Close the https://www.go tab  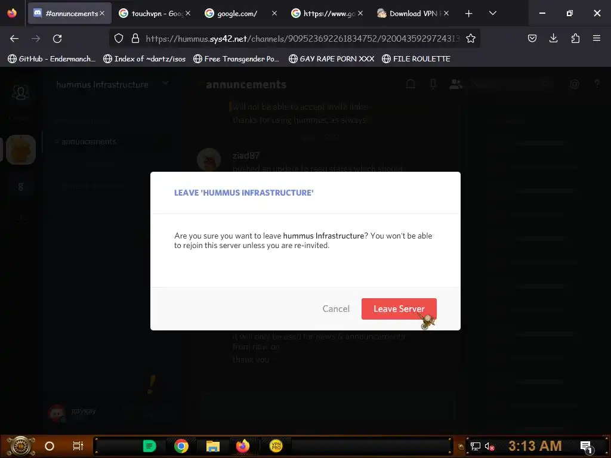point(360,13)
